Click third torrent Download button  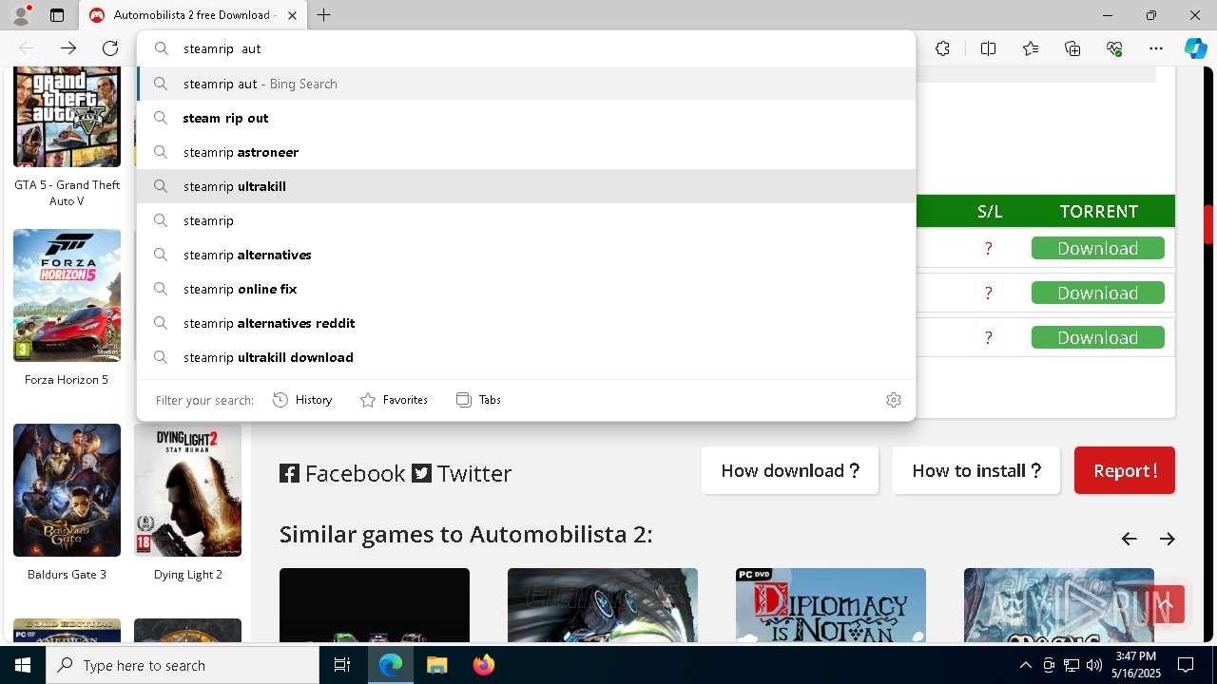point(1098,337)
